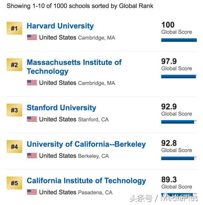Open University of California--Berkeley page
Viewport: 203px width, 205px height.
[x=86, y=144]
